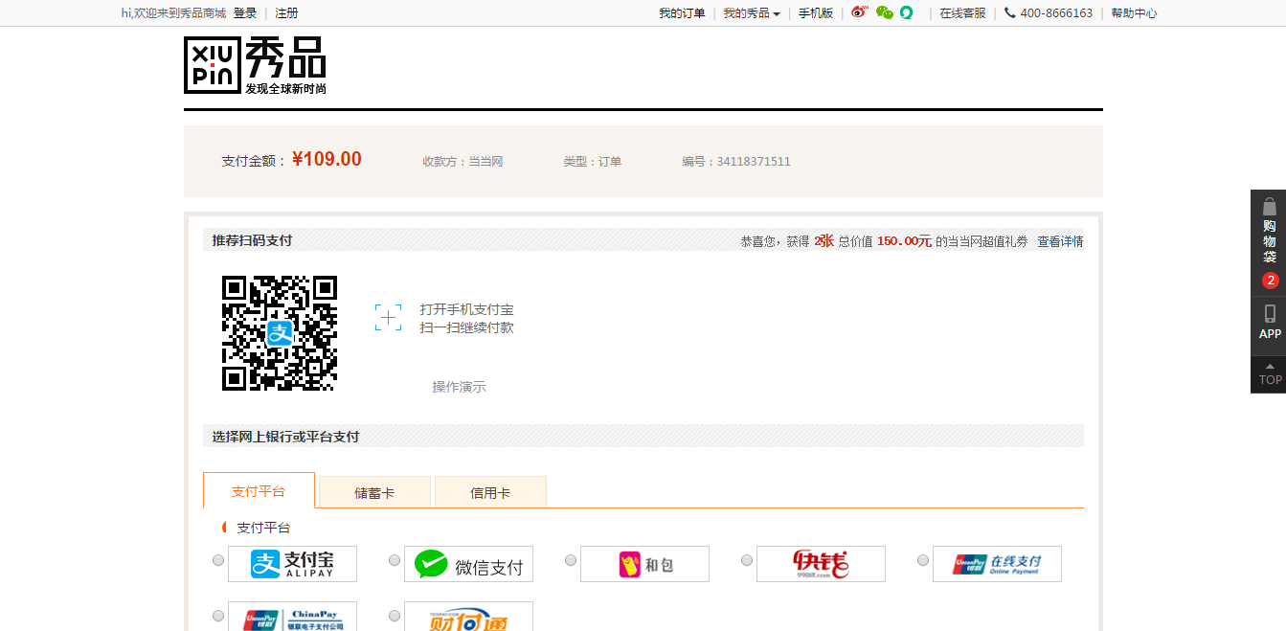1286x631 pixels.
Task: Click the 注册 register link
Action: click(x=286, y=13)
